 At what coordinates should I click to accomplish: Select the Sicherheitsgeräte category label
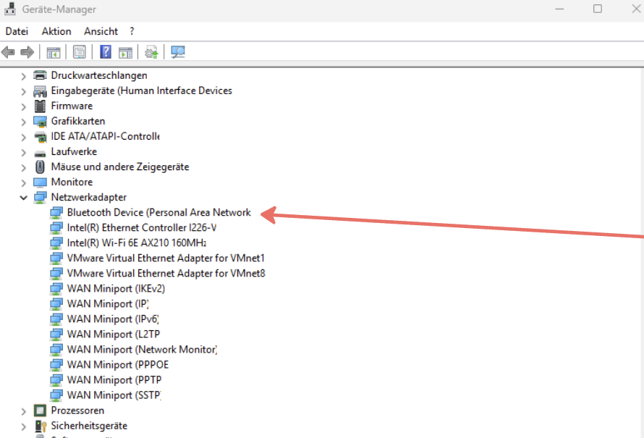(x=89, y=426)
